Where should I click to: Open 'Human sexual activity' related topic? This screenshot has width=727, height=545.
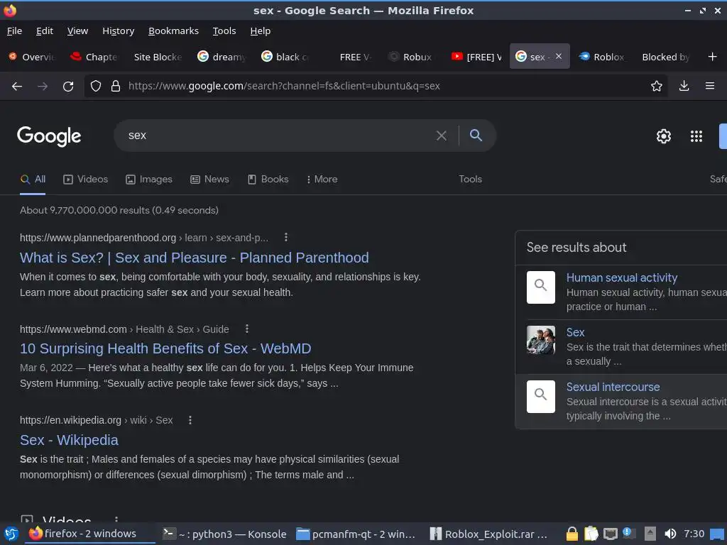(x=622, y=277)
